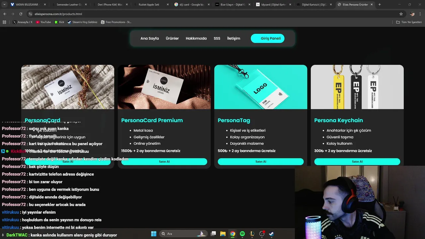This screenshot has width=425, height=239.
Task: Open Steam from the taskbar
Action: coord(271,234)
